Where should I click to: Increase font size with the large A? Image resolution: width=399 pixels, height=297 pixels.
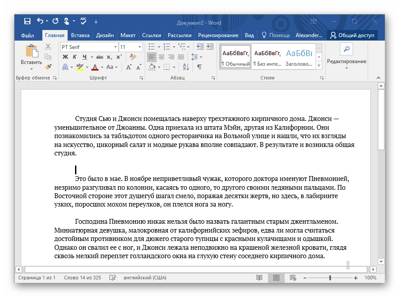[129, 68]
